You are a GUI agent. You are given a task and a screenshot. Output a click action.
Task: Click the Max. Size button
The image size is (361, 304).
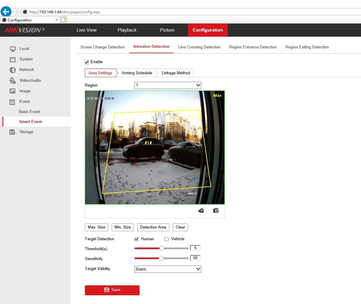(97, 227)
